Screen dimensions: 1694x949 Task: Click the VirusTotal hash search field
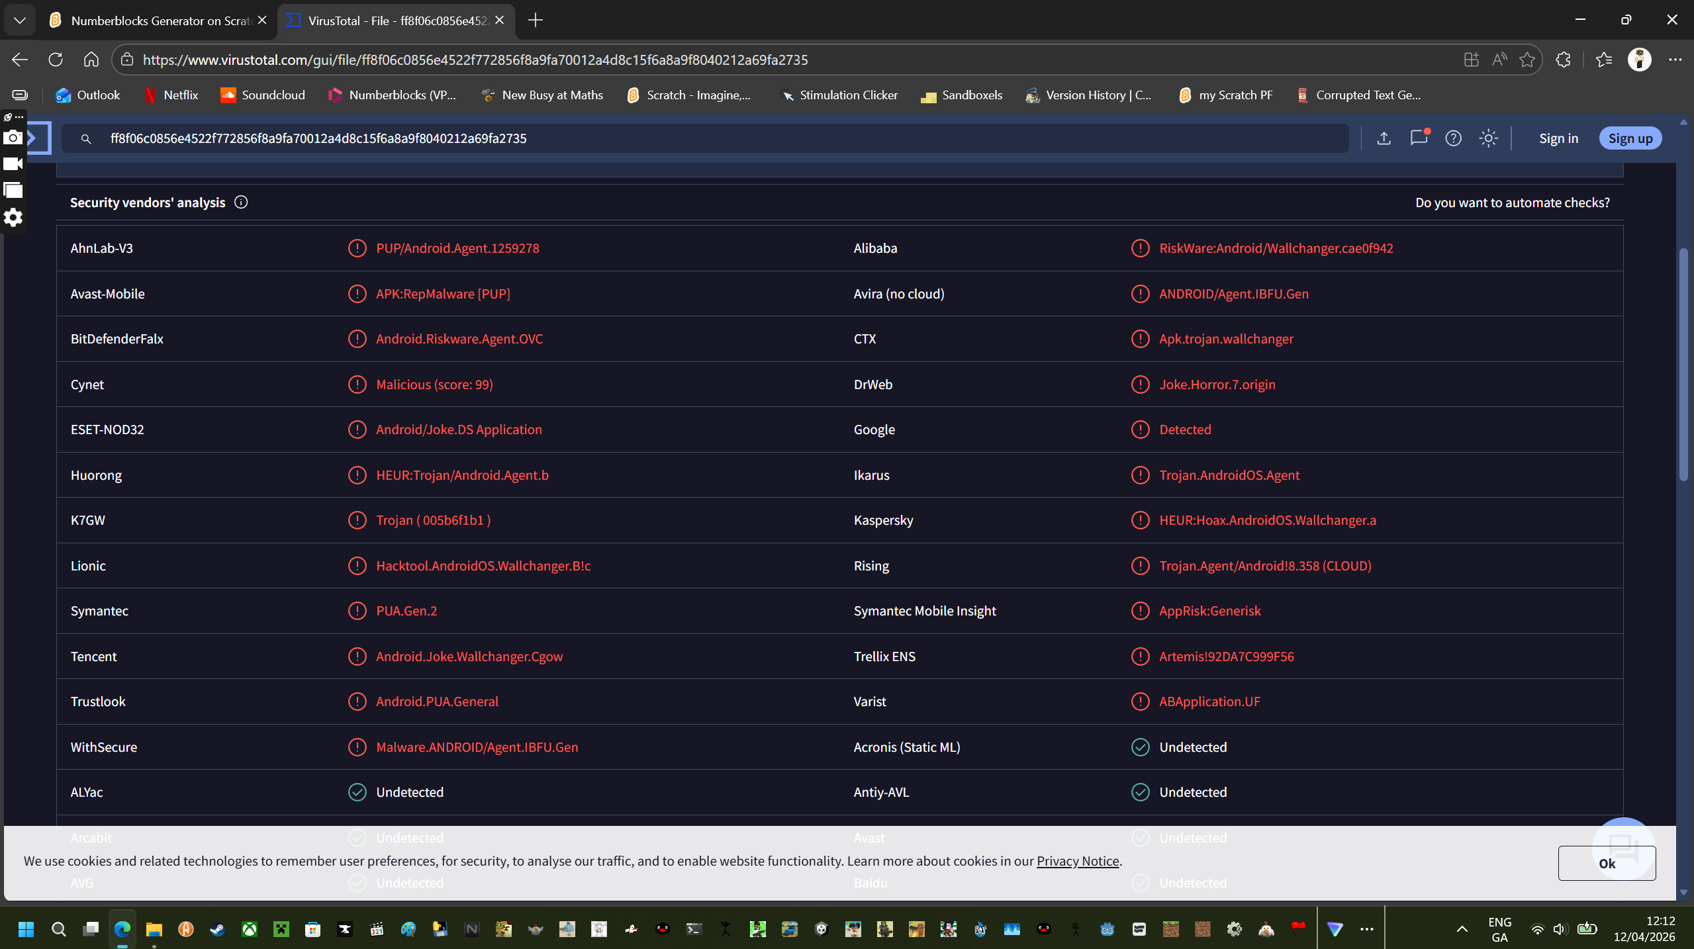coord(715,138)
